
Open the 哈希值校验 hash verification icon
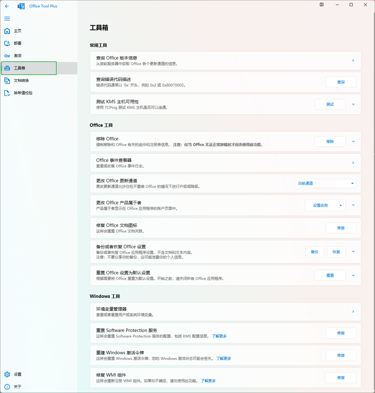click(7, 93)
